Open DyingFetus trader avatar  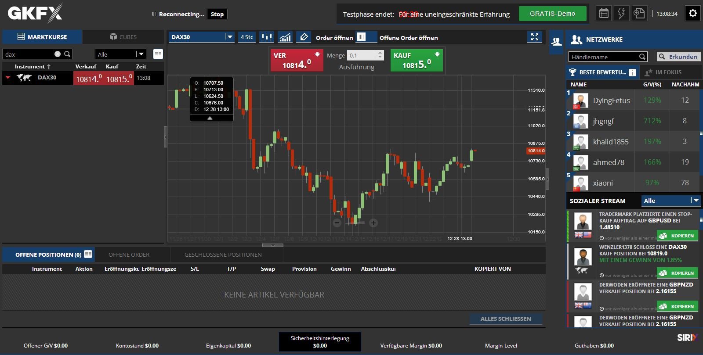pos(580,100)
